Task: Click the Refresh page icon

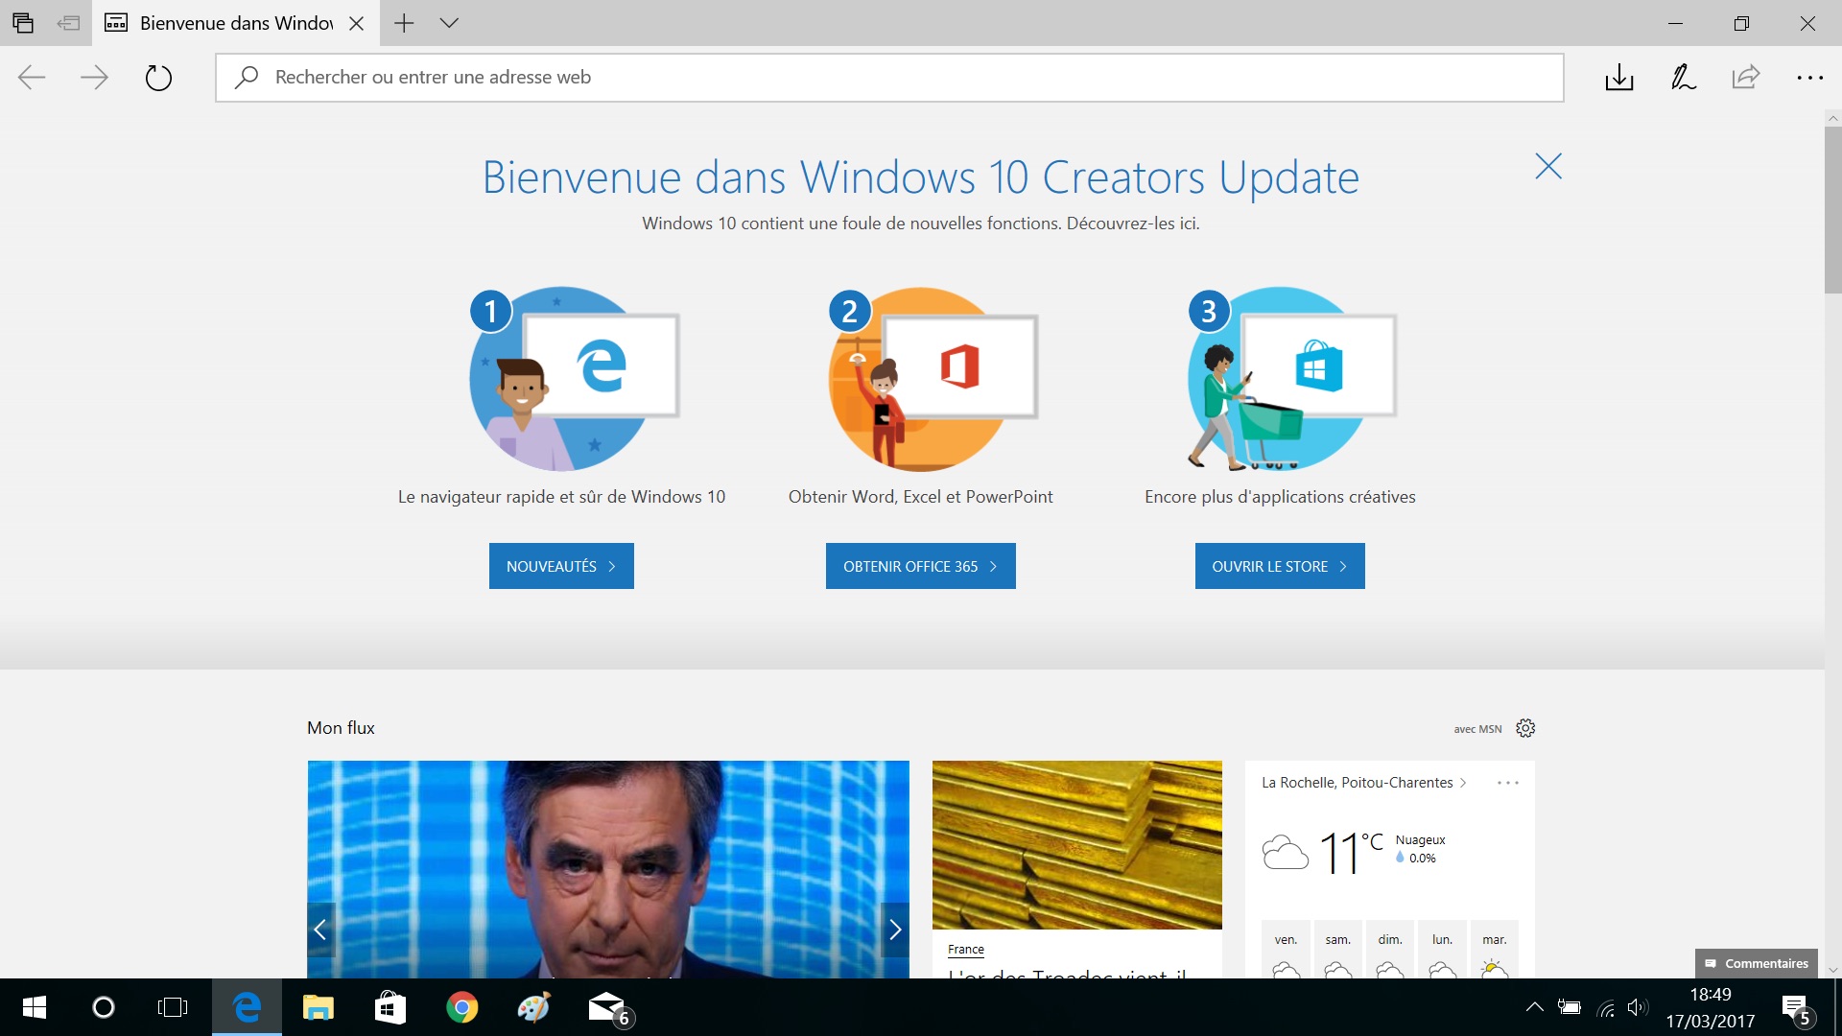Action: click(158, 77)
